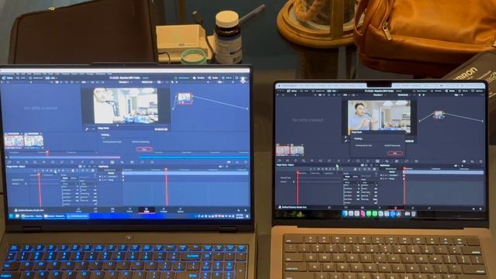Select Better quality mode on left laptop

[x=74, y=178]
